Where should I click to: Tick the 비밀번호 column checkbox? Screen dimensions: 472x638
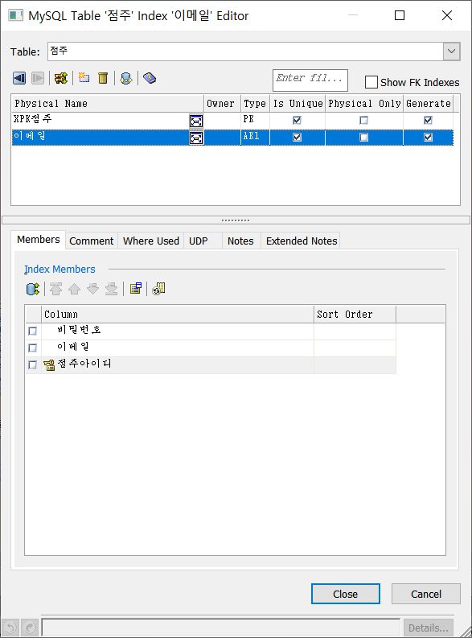point(32,331)
